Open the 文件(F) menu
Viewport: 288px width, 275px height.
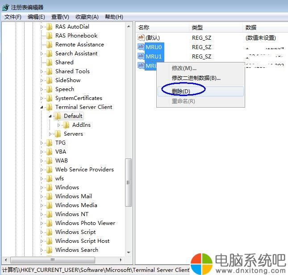(13, 17)
